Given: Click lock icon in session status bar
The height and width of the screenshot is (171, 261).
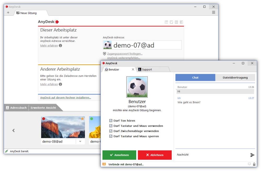Looking at the screenshot, I should (x=254, y=164).
